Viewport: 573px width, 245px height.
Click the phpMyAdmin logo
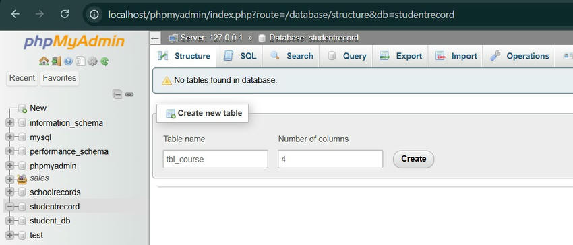[x=74, y=42]
